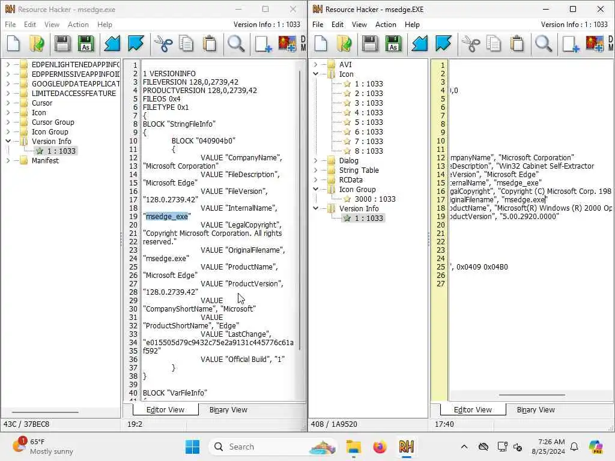
Task: Show hidden tray icons chevron
Action: coord(464,447)
